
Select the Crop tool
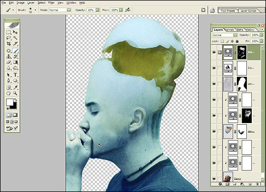click(8, 43)
